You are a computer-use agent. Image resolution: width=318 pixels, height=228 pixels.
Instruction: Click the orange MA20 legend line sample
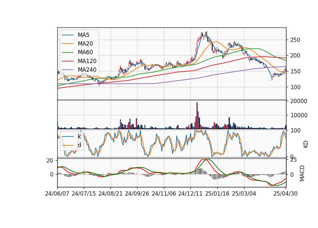click(68, 44)
